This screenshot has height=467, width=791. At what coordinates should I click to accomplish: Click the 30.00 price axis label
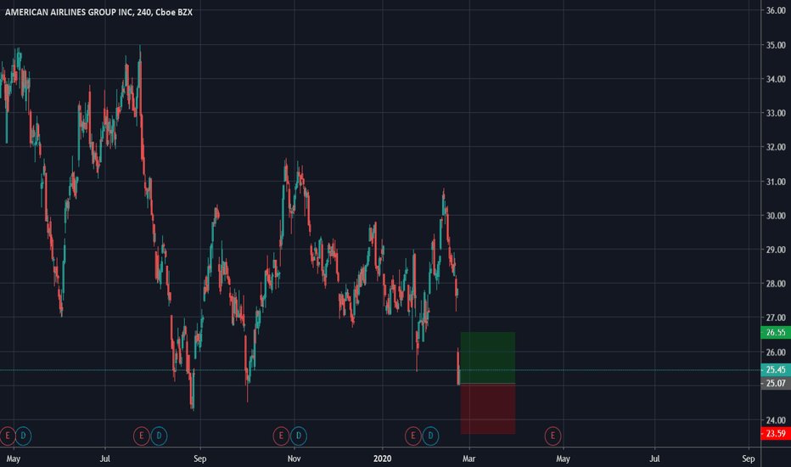pyautogui.click(x=776, y=216)
